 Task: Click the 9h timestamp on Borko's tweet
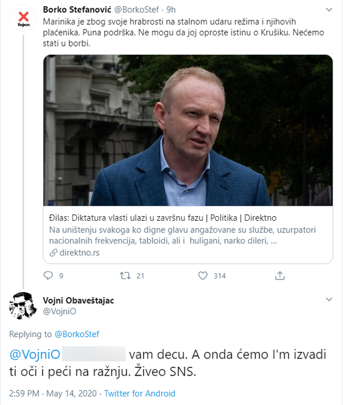click(x=171, y=10)
